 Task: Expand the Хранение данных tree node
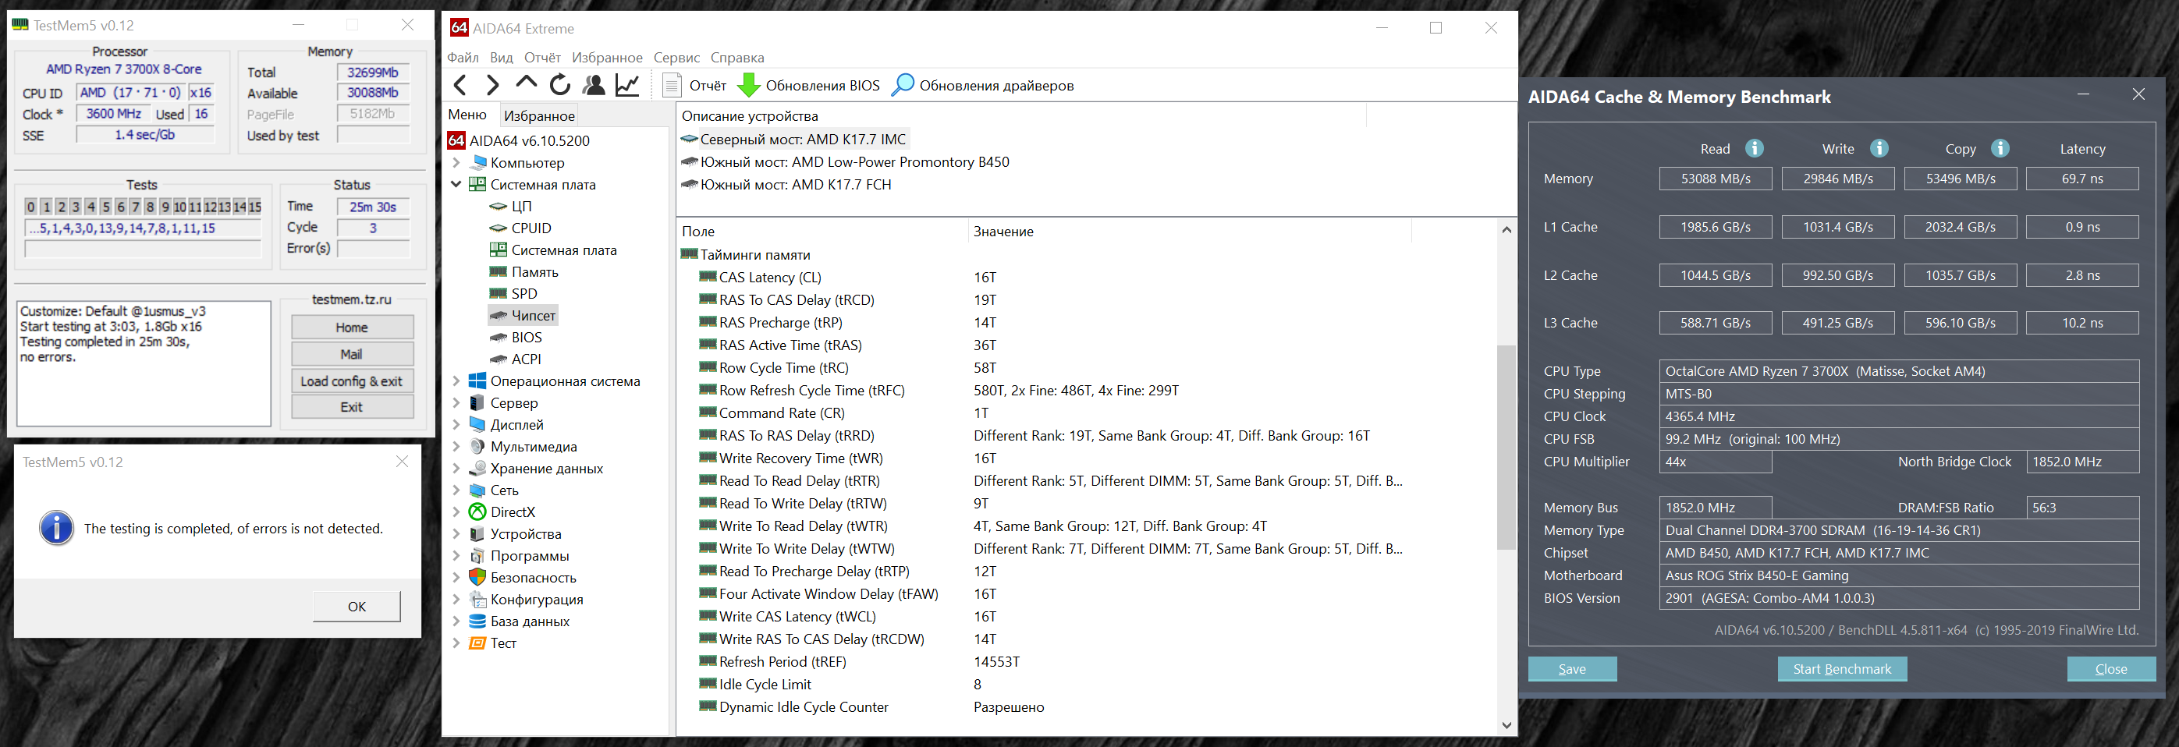[456, 468]
